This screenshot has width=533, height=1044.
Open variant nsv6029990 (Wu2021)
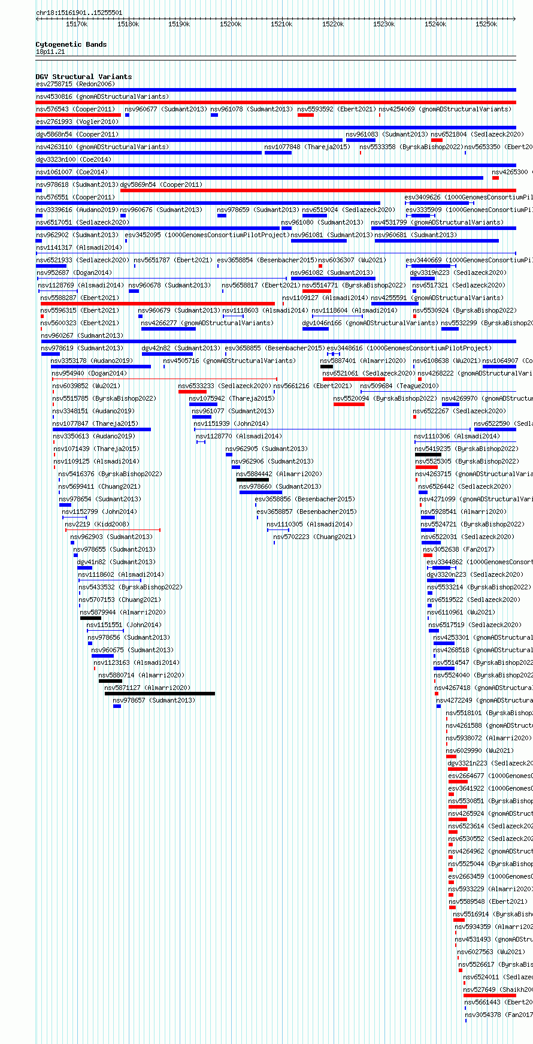pos(480,751)
